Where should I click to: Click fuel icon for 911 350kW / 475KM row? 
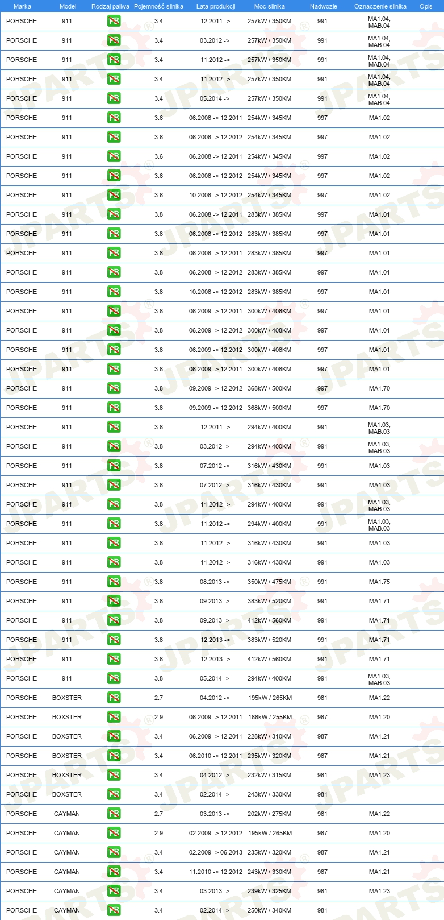click(x=114, y=582)
